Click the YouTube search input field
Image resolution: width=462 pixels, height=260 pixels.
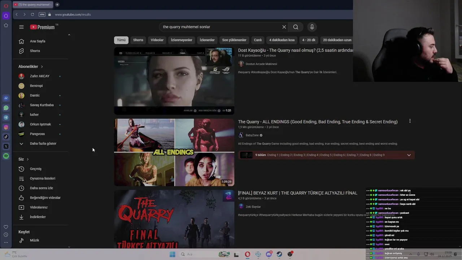click(x=221, y=27)
